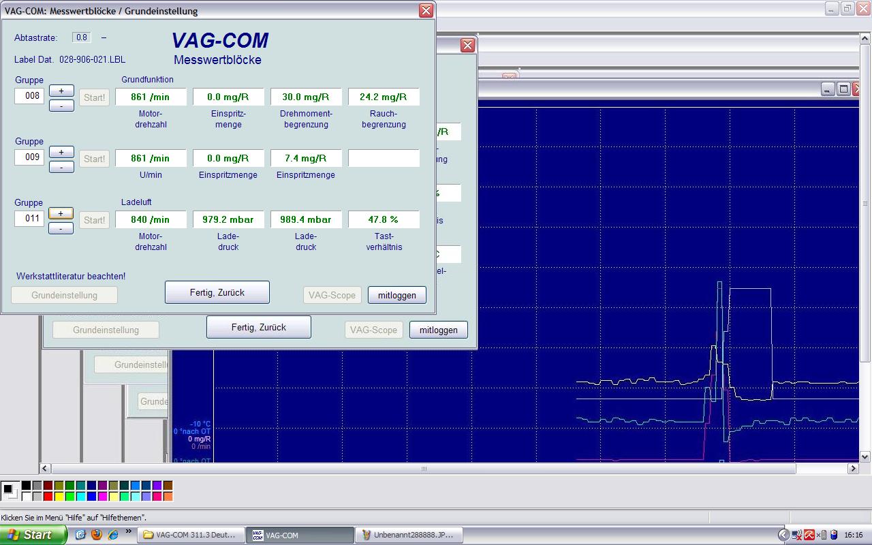Switch to Unbenannt288888 Paint taskbar item

point(407,535)
